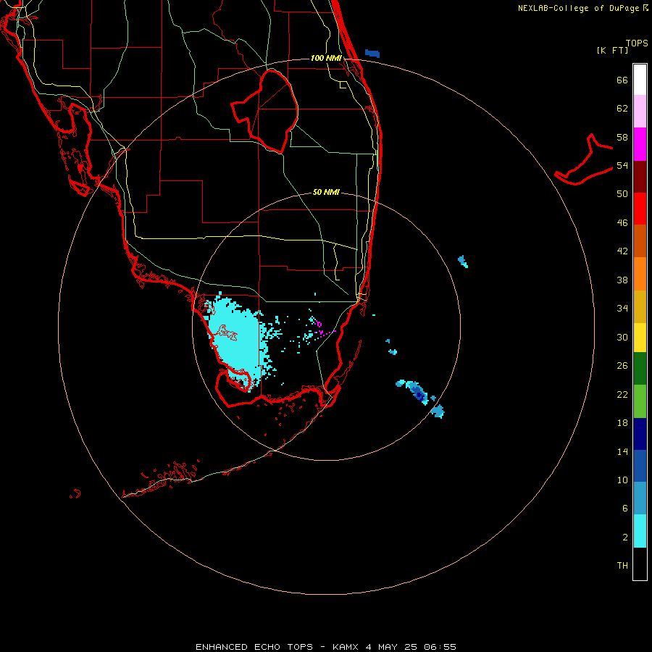Viewport: 652px width, 652px height.
Task: Click the legend value "54"
Action: click(622, 165)
